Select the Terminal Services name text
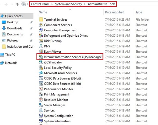158x125 pixels. pyautogui.click(x=56, y=19)
